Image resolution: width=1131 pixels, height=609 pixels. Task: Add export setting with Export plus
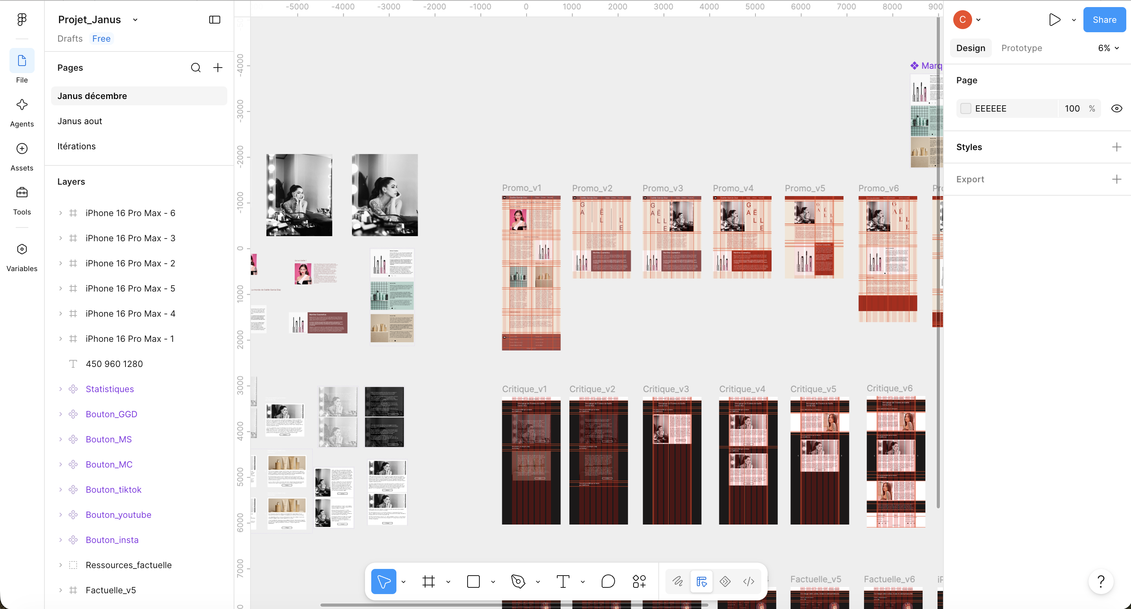coord(1116,179)
